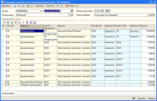Click the Сумма column header
The height and width of the screenshot is (101, 157).
148,27
